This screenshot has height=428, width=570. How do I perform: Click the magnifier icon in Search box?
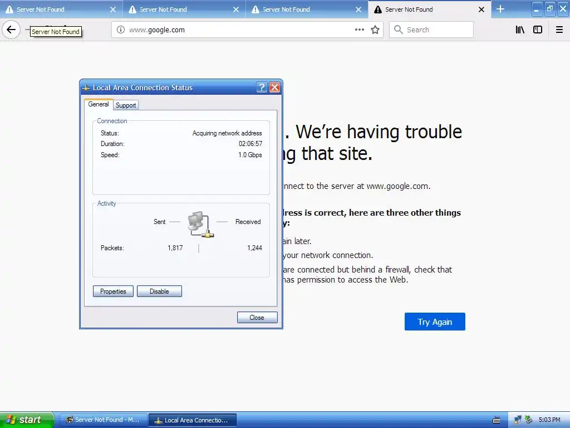pos(399,30)
